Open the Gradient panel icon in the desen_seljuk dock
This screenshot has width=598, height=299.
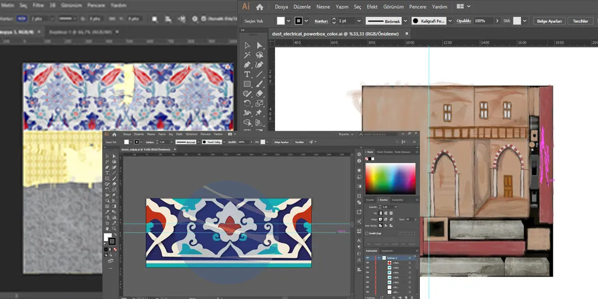click(359, 186)
